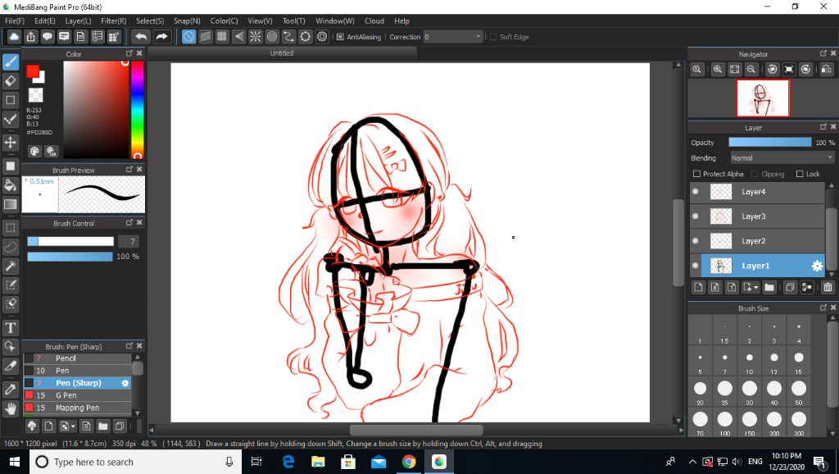Image resolution: width=839 pixels, height=474 pixels.
Task: Create a new layer folder
Action: (x=769, y=287)
